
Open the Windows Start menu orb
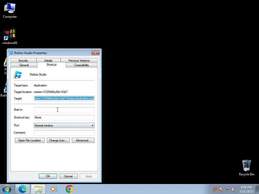pyautogui.click(x=7, y=189)
